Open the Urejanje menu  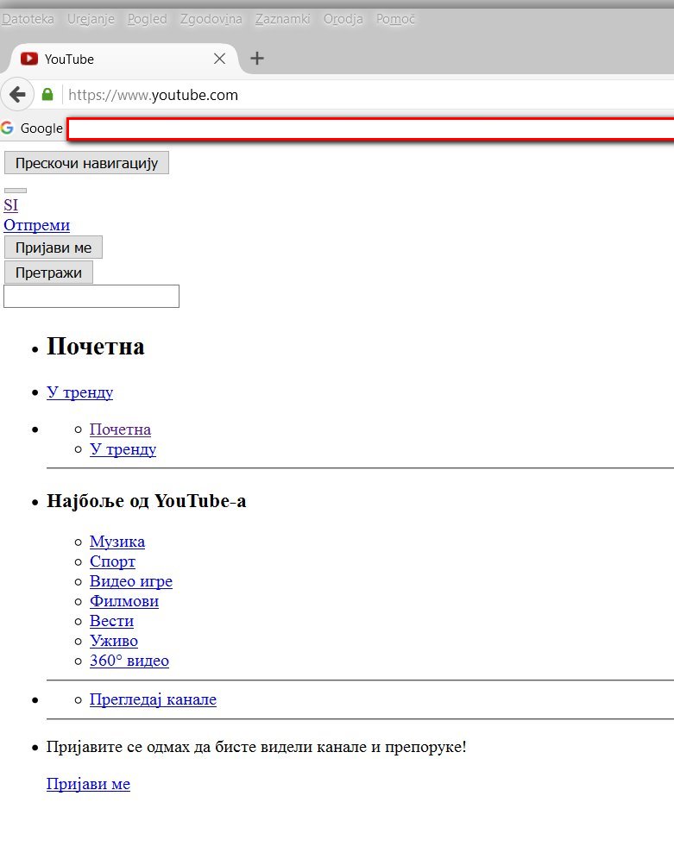91,19
